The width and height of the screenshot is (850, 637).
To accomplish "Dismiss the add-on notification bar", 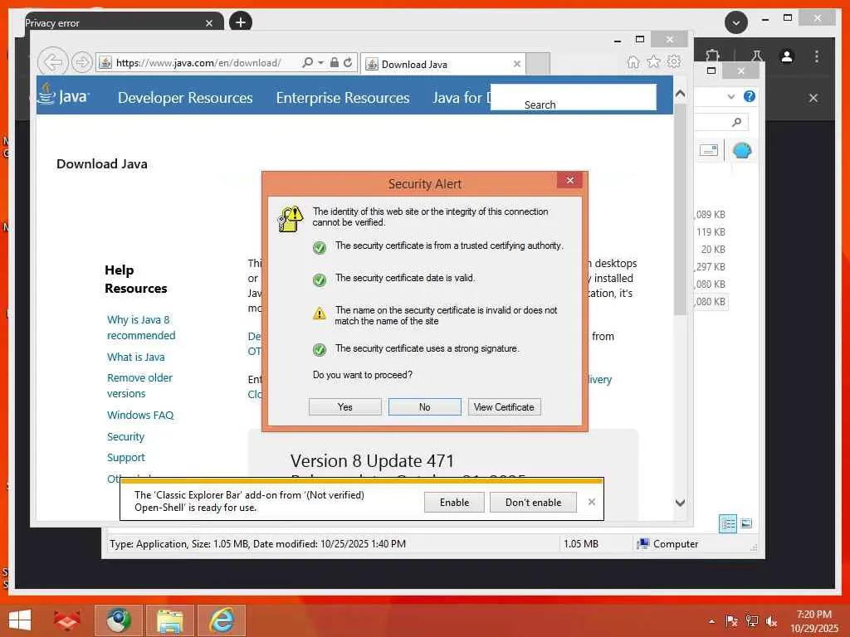I will point(591,502).
